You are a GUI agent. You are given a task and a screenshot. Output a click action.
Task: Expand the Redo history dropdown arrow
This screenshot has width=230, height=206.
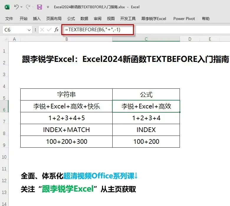33,7
